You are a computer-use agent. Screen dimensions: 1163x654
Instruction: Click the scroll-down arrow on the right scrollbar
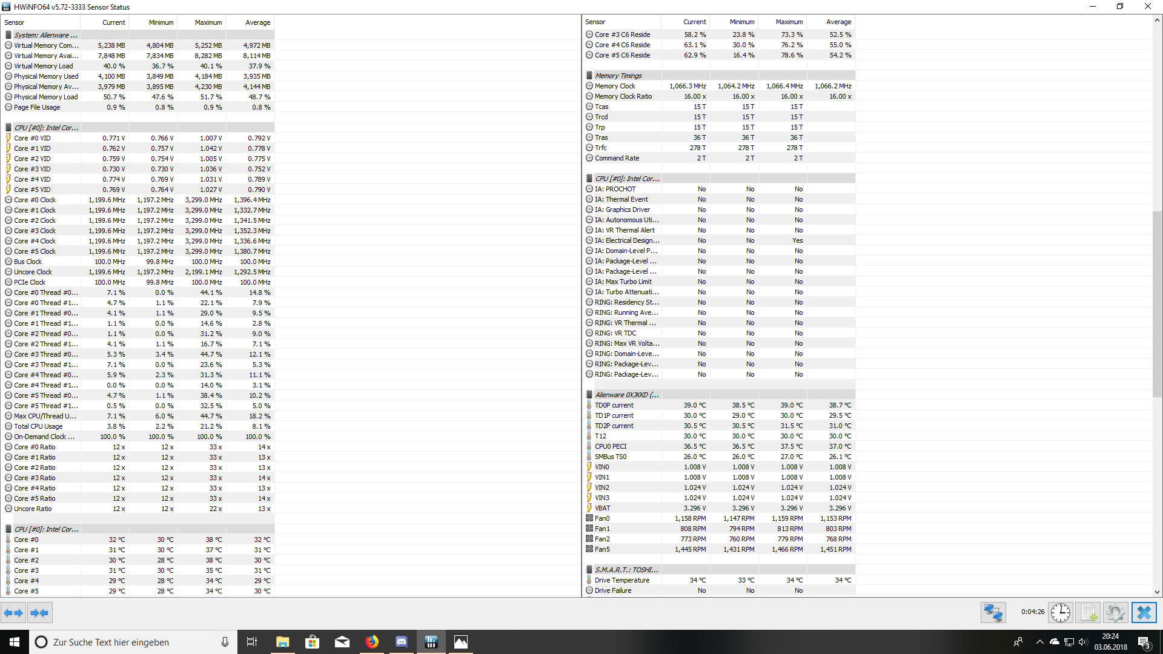(1157, 592)
